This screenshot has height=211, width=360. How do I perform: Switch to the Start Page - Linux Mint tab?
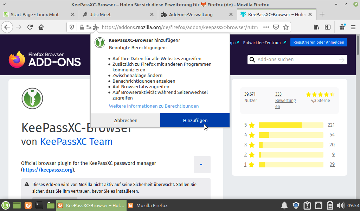(35, 14)
